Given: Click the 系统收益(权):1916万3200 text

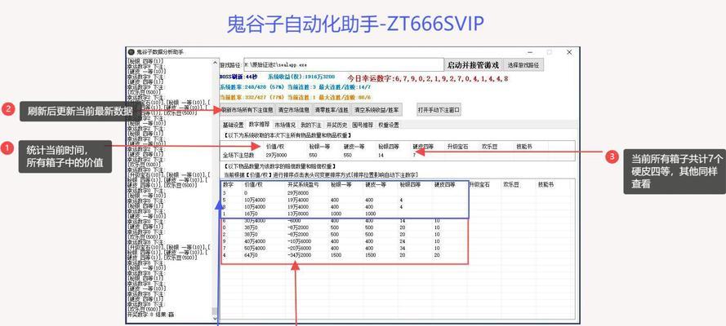Looking at the screenshot, I should (301, 77).
